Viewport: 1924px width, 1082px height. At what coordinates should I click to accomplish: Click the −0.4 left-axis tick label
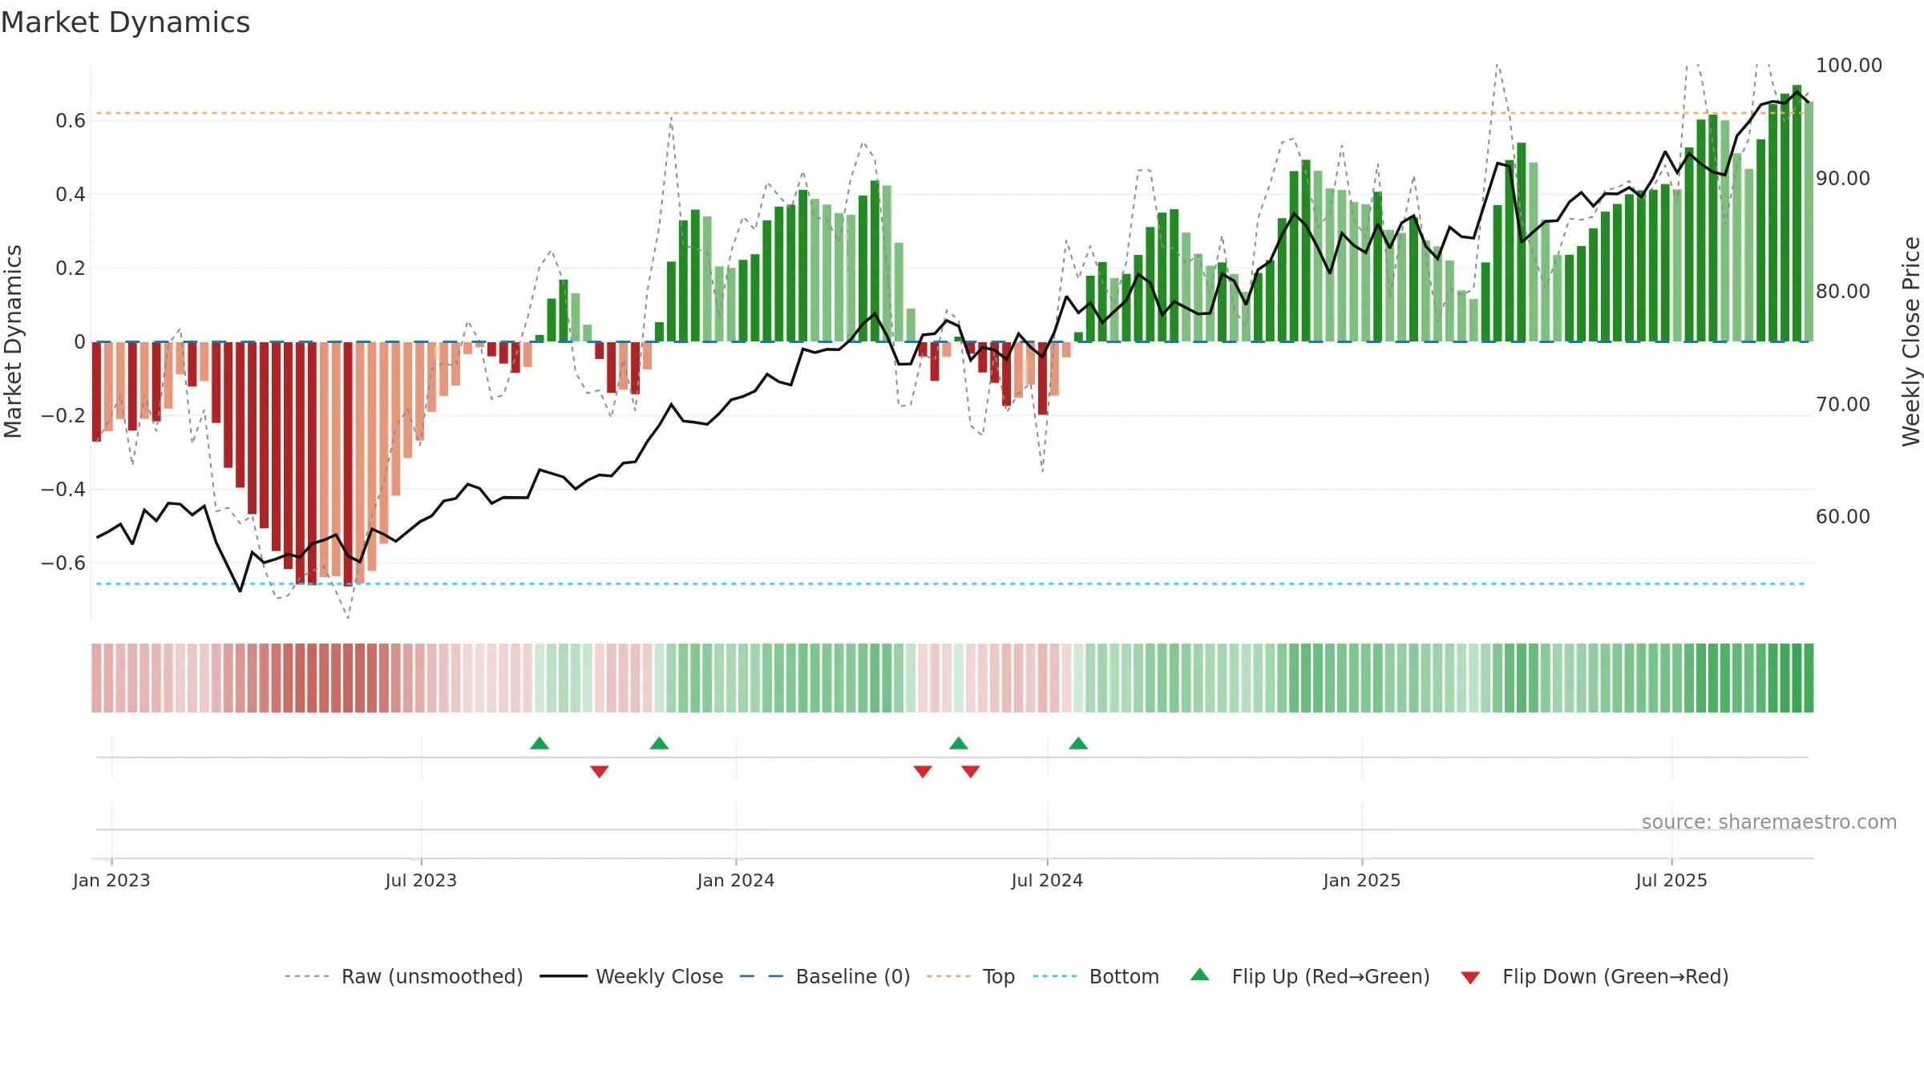(x=63, y=490)
